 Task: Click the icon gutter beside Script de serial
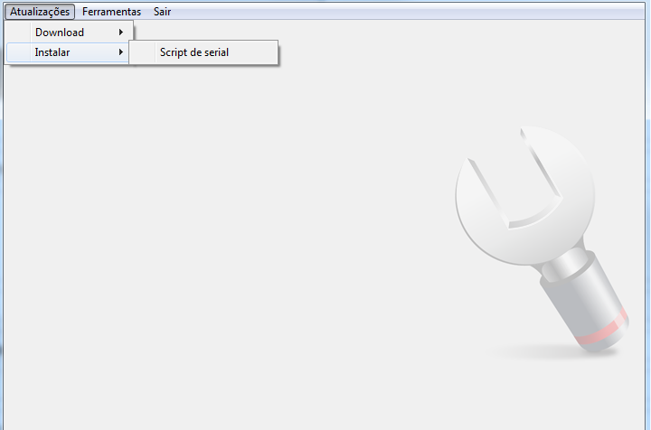point(144,52)
